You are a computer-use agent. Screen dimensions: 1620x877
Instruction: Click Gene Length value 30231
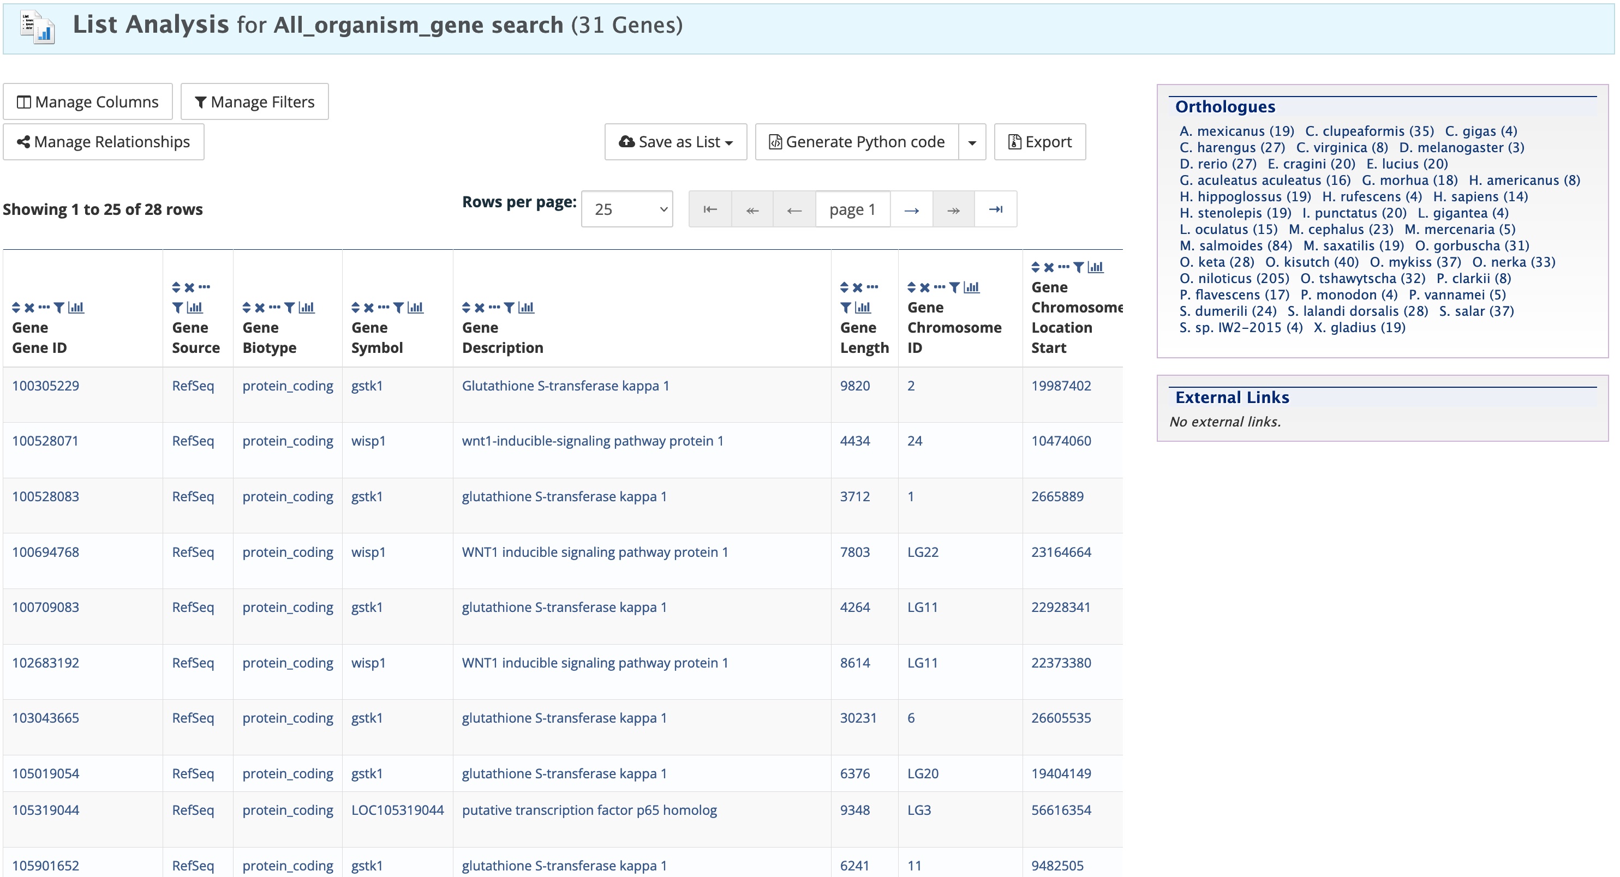858,718
